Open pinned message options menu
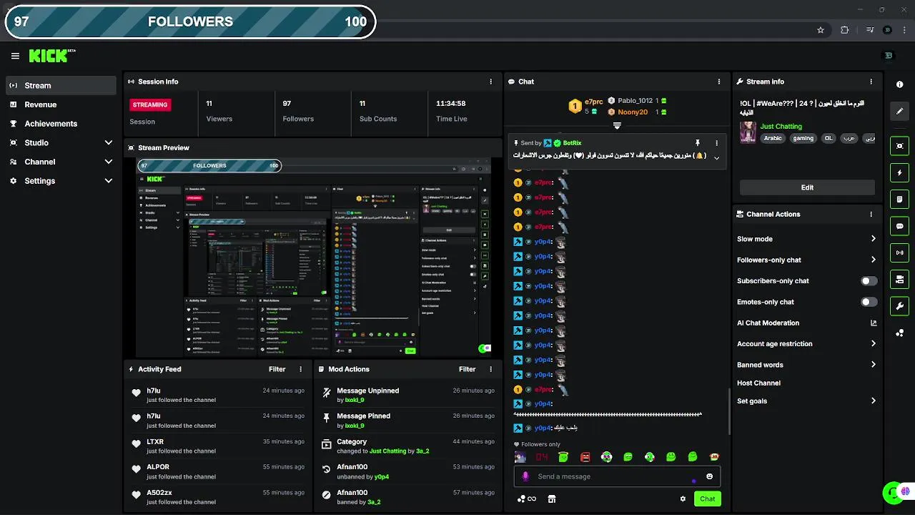 click(716, 143)
